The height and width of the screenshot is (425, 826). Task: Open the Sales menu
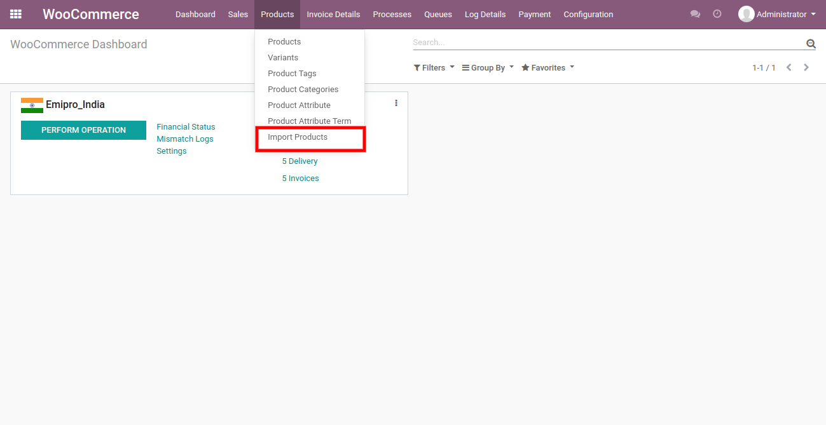[x=238, y=14]
